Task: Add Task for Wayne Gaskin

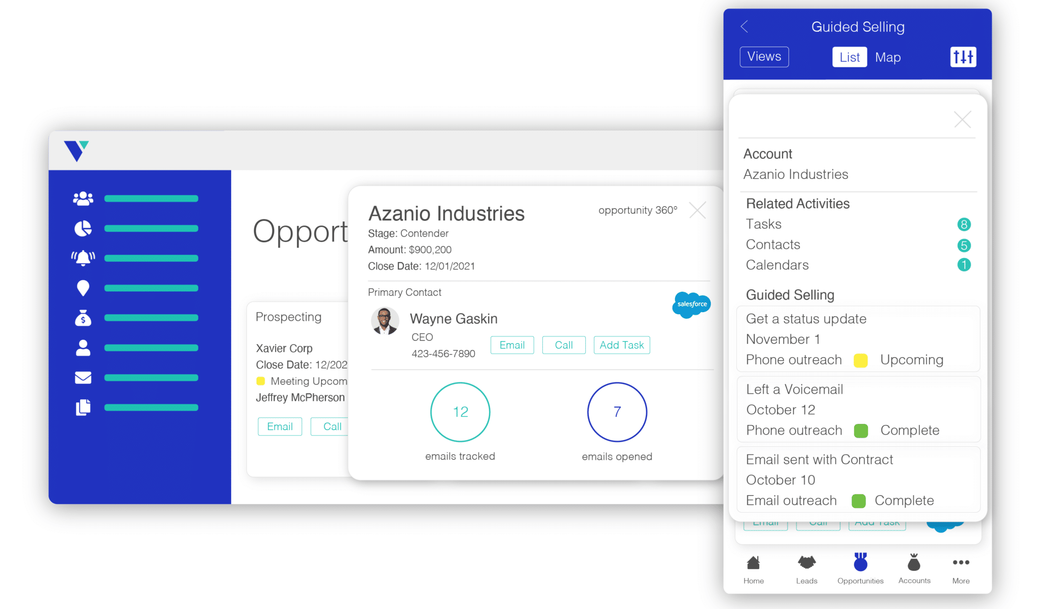Action: tap(621, 345)
